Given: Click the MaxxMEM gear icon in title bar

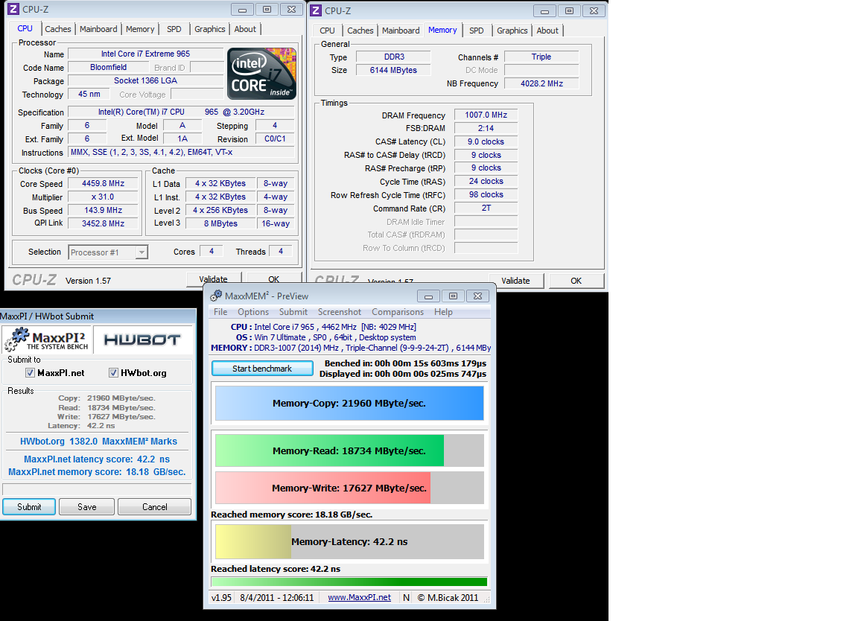Looking at the screenshot, I should [216, 296].
